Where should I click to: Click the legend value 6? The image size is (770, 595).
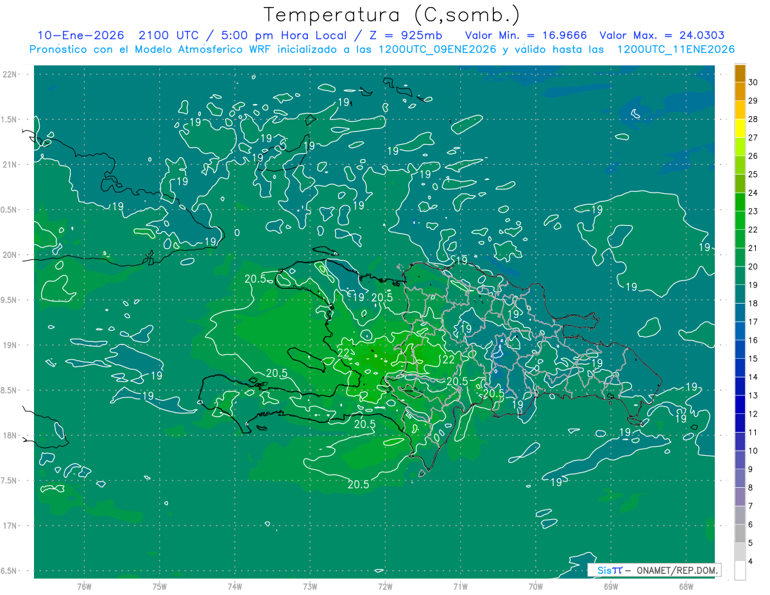pos(751,524)
